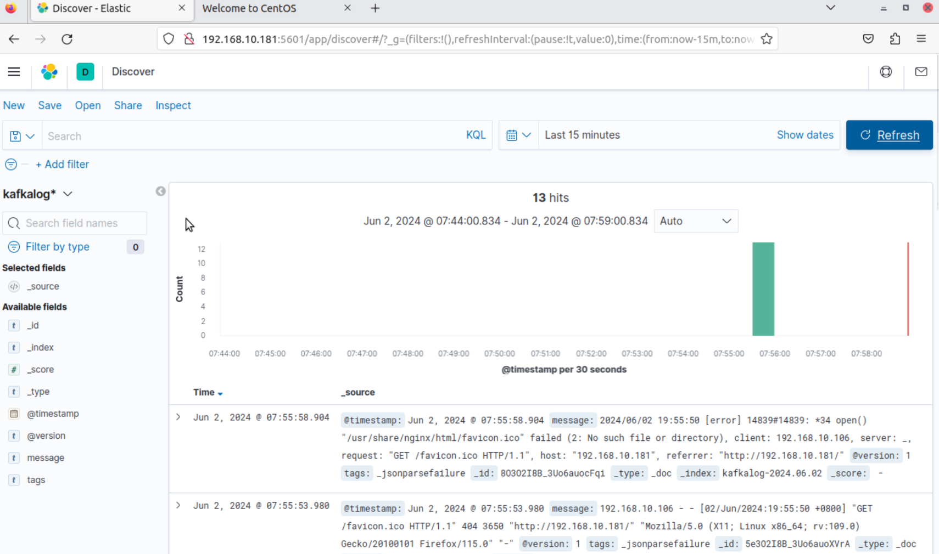Click the + Add filter link
This screenshot has width=939, height=554.
(x=62, y=165)
